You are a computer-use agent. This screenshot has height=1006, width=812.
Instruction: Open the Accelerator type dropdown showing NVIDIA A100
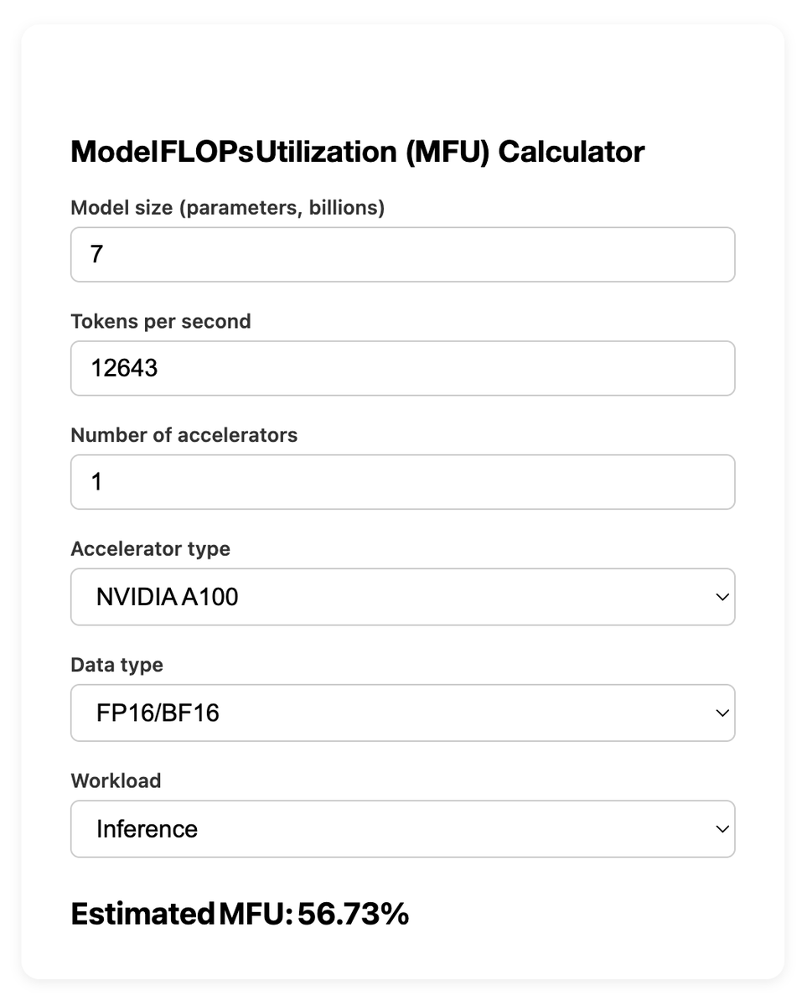point(402,597)
